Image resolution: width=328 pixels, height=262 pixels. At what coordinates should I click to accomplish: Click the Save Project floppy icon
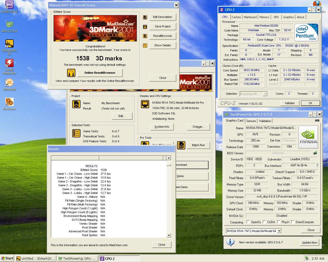[145, 27]
